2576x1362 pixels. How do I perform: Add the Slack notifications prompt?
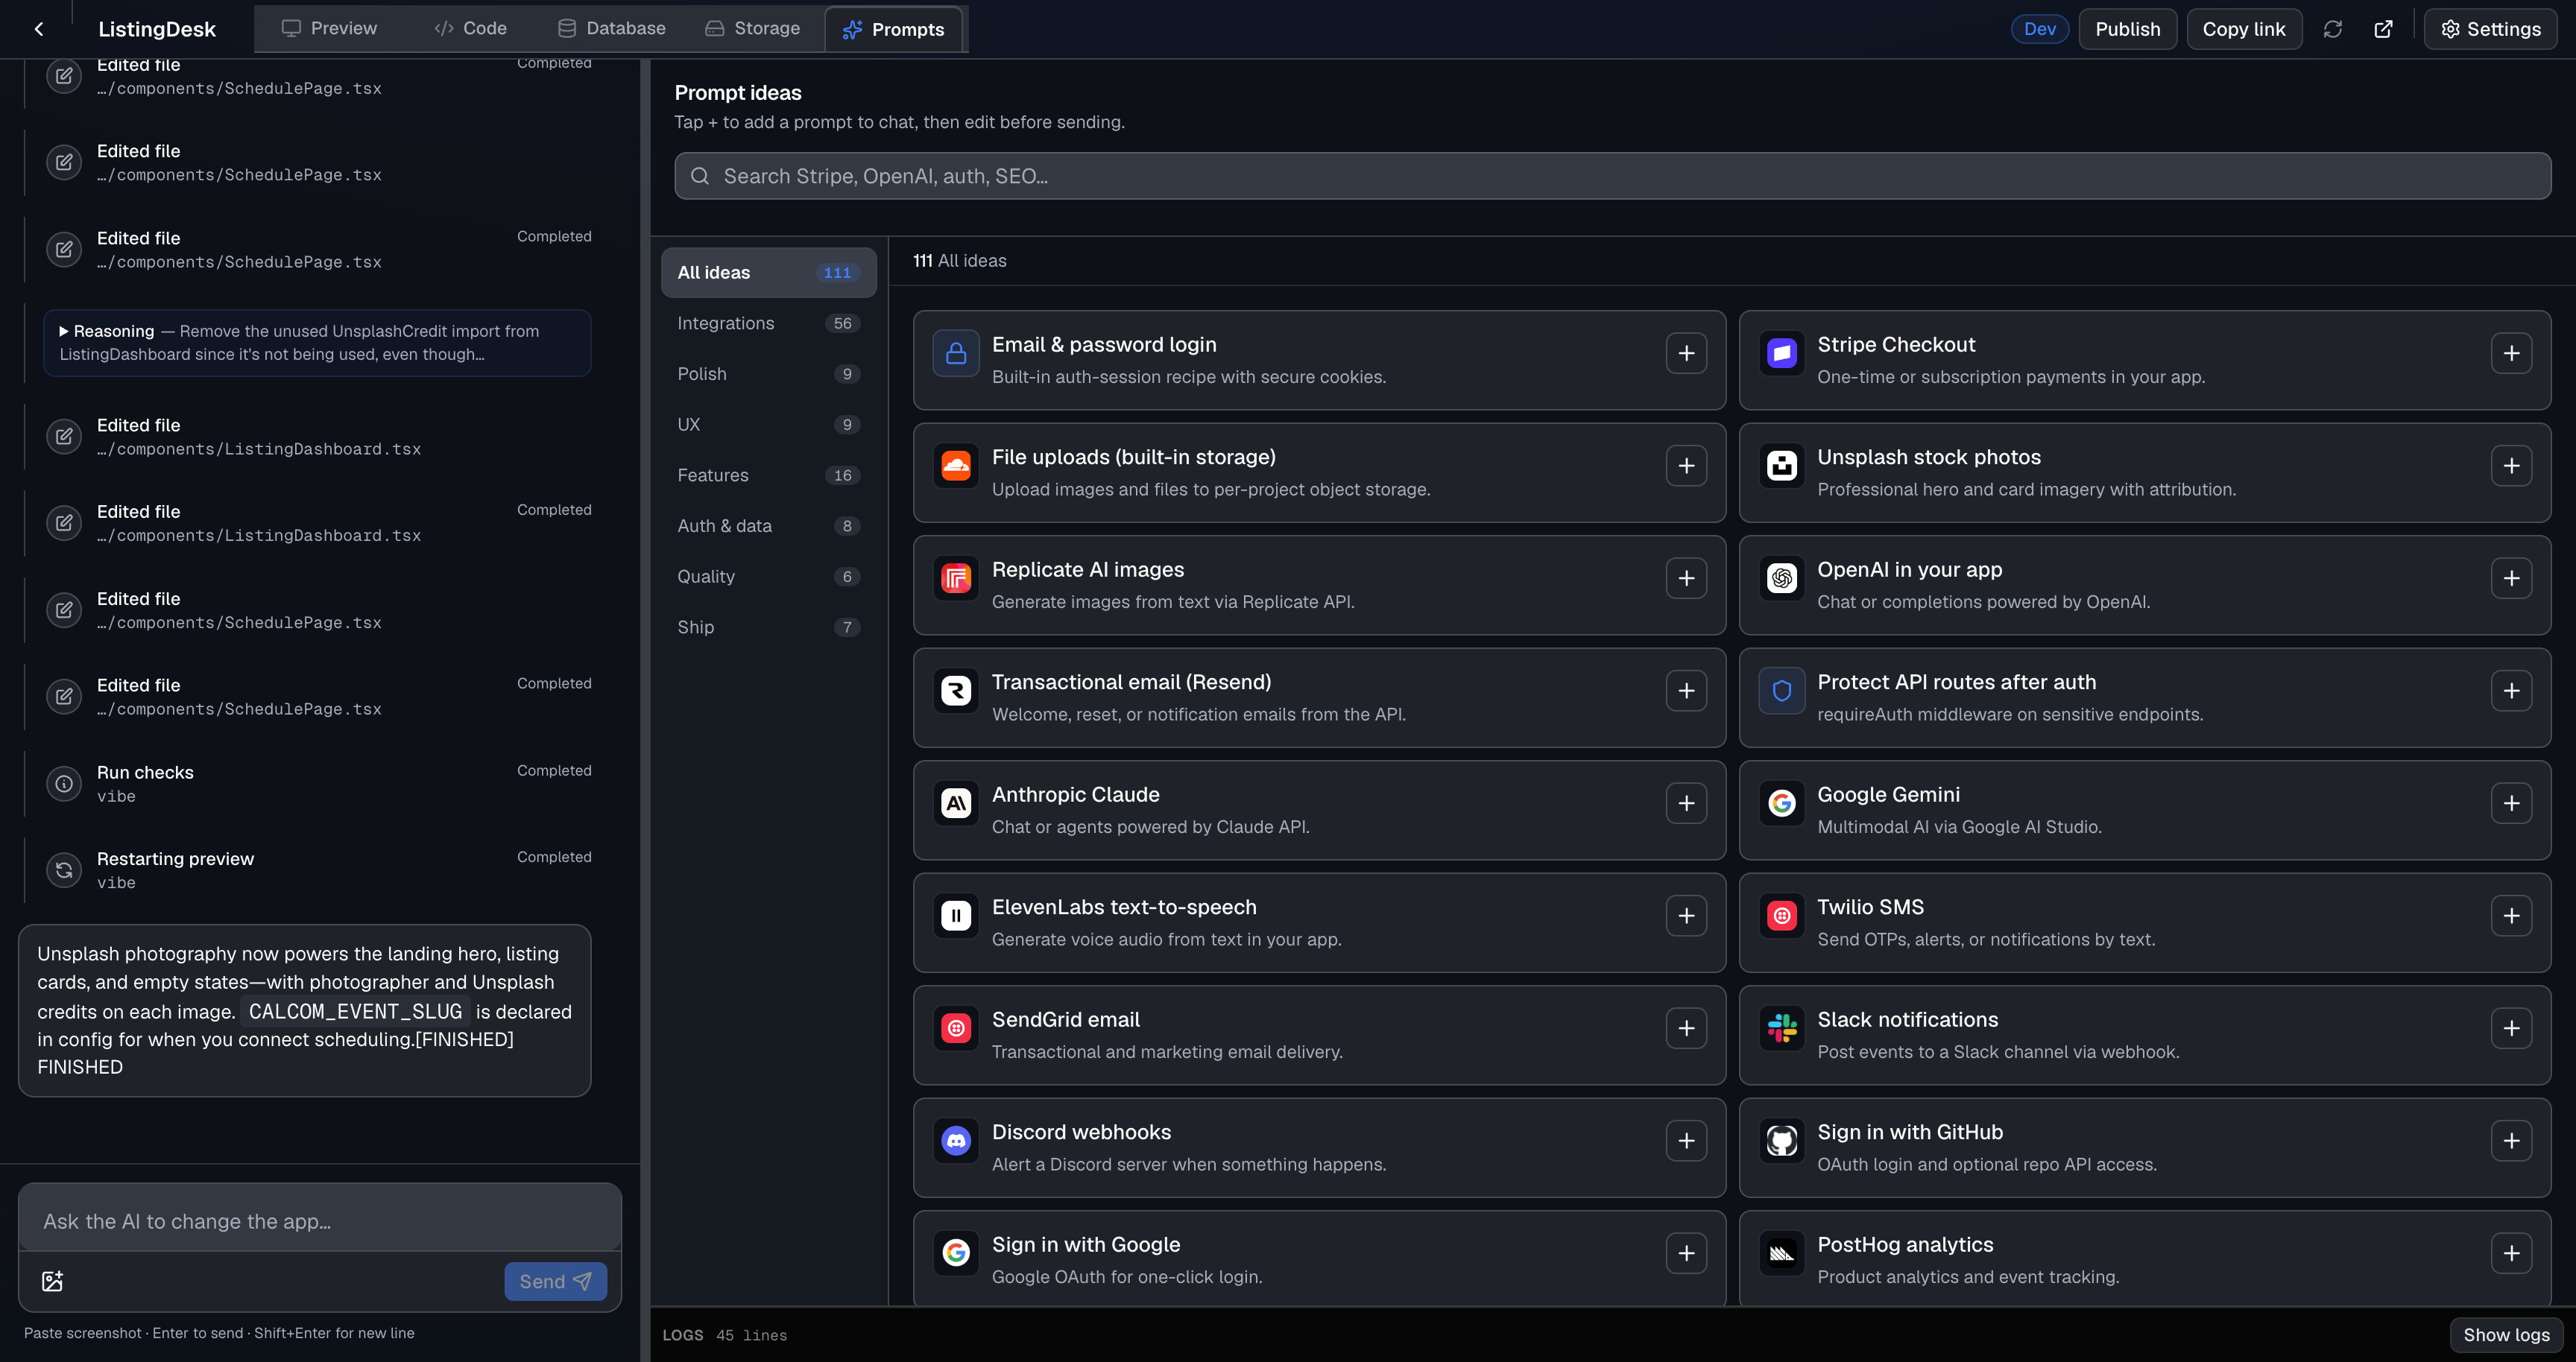click(2511, 1028)
